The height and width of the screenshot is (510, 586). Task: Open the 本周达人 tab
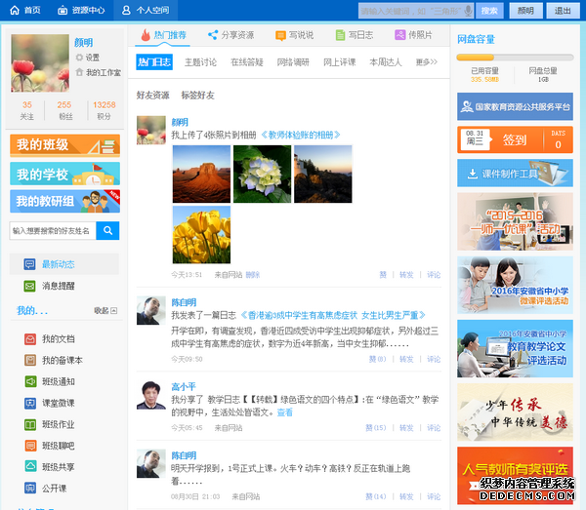pos(386,62)
